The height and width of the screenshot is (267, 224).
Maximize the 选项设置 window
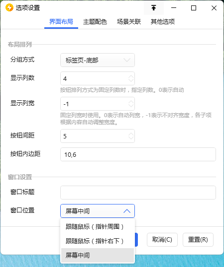click(x=194, y=8)
